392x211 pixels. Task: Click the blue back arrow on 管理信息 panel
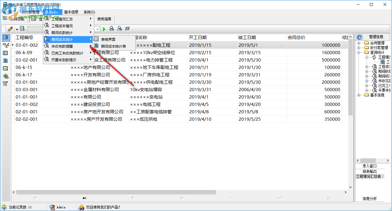[359, 37]
